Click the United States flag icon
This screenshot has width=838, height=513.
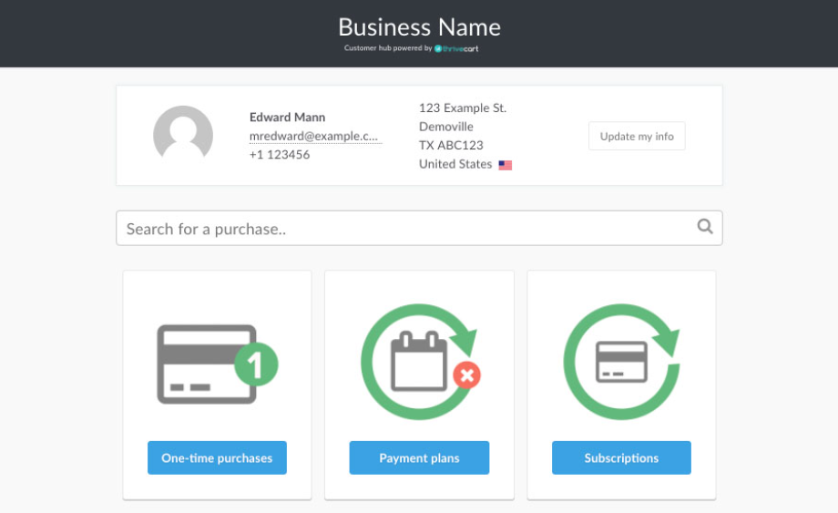click(506, 165)
